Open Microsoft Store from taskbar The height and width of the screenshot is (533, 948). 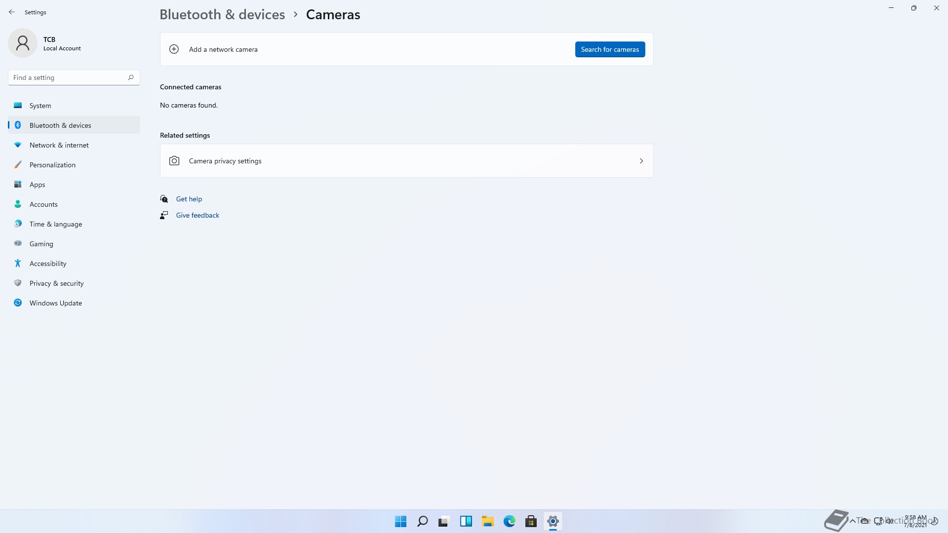pos(531,521)
